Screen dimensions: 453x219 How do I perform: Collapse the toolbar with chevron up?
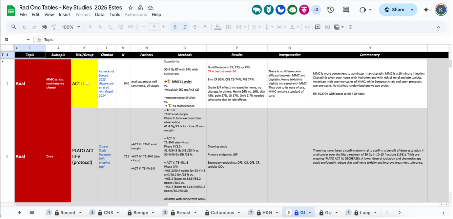click(x=439, y=27)
